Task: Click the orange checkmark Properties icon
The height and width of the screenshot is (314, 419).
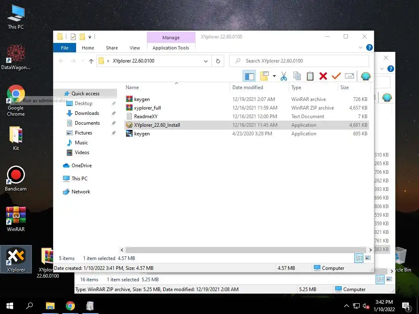Action: point(336,76)
